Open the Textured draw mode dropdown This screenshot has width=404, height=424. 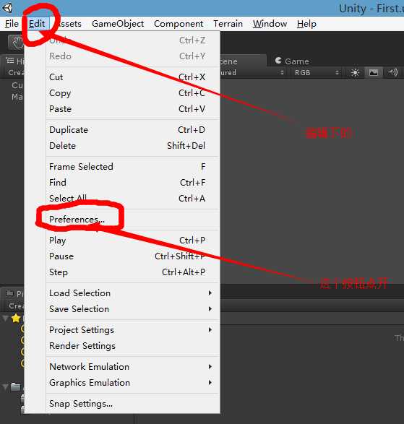pos(252,72)
